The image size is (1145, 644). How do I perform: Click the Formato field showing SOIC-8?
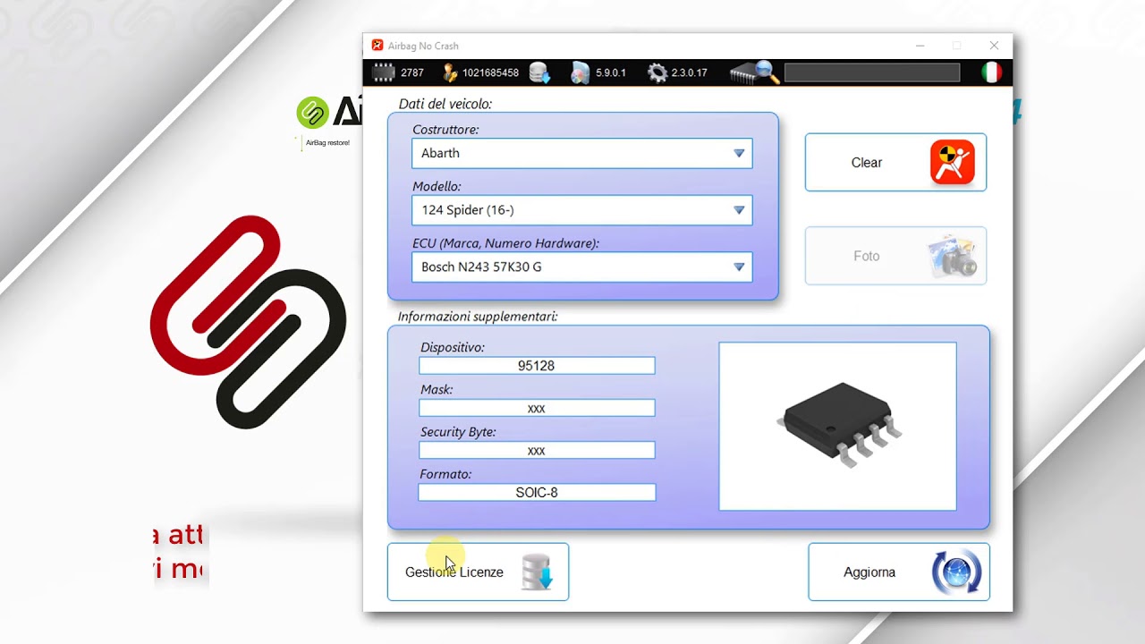pyautogui.click(x=537, y=492)
